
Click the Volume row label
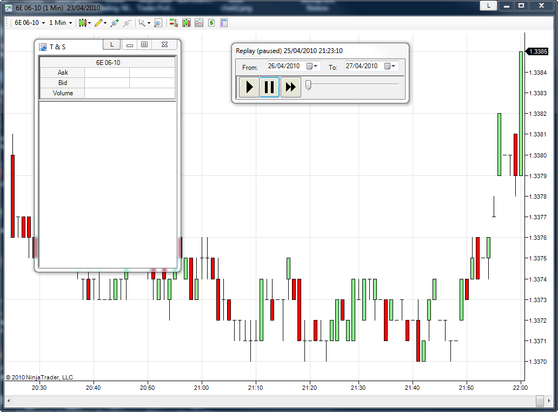tap(63, 93)
